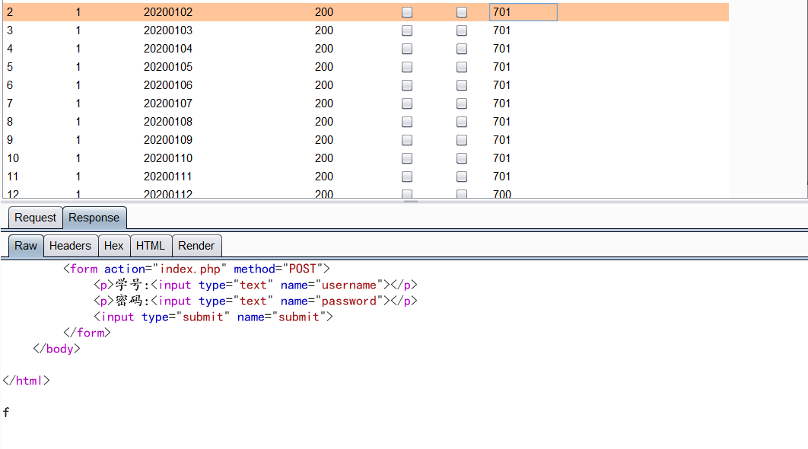
Task: Select the payload cell 20200108
Action: [168, 122]
